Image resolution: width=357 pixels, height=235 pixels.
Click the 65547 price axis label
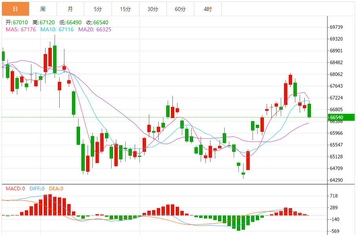(x=336, y=145)
